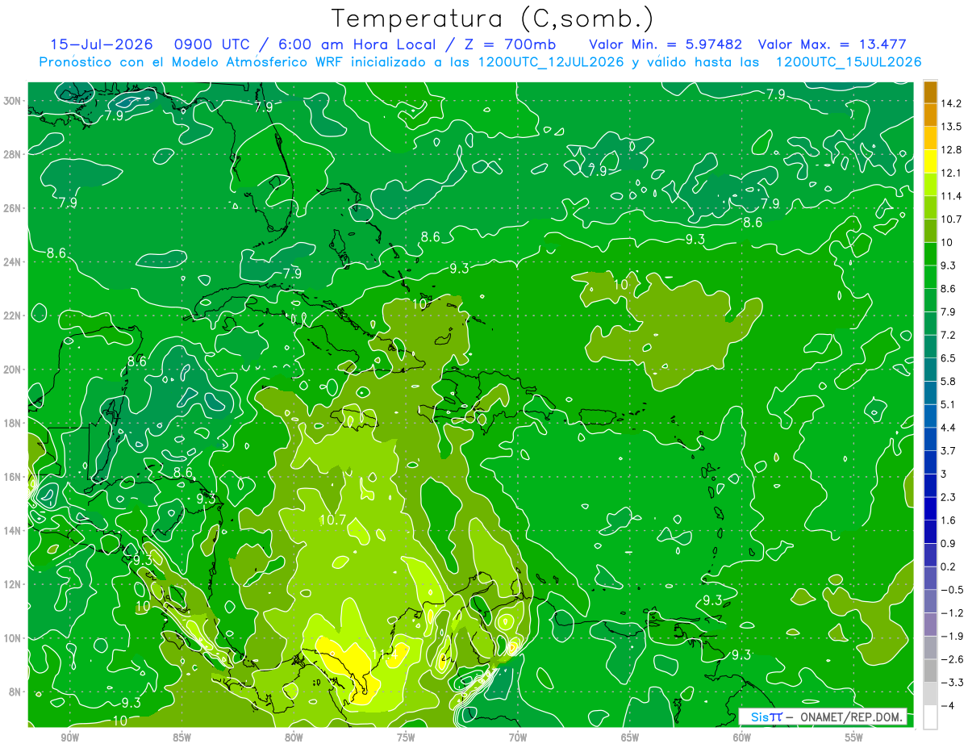Screen dimensions: 968x748
Task: Click the '60W' longitude label
Action: [x=742, y=738]
